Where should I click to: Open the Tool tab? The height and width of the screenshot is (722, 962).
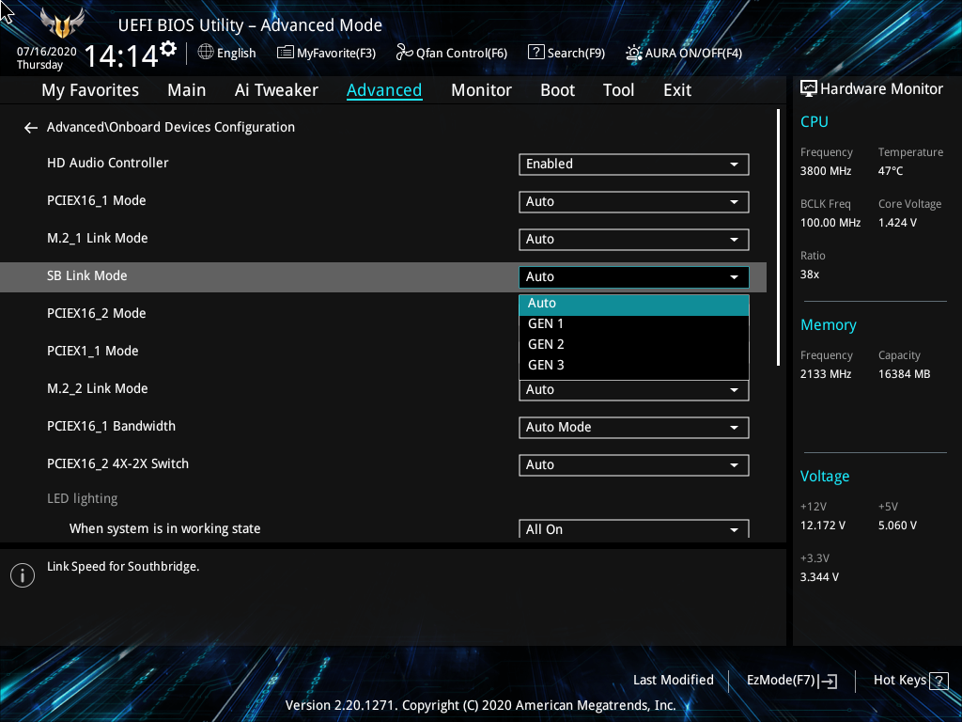click(x=618, y=90)
